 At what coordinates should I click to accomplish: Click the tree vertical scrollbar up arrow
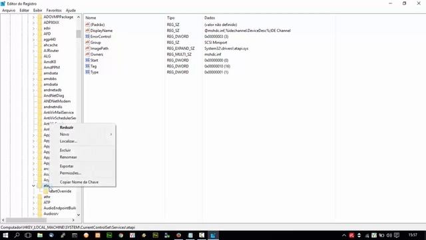[79, 17]
